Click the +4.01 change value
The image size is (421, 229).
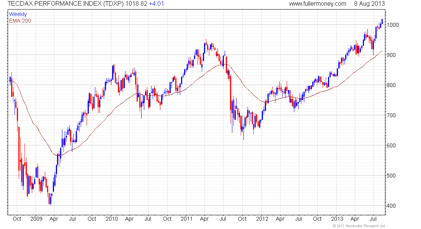pos(156,4)
